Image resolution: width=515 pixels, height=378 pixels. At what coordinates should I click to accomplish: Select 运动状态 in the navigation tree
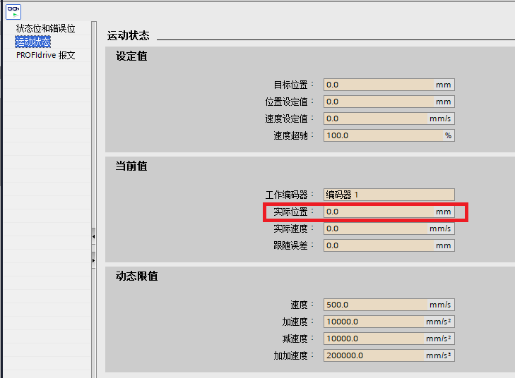[x=32, y=42]
